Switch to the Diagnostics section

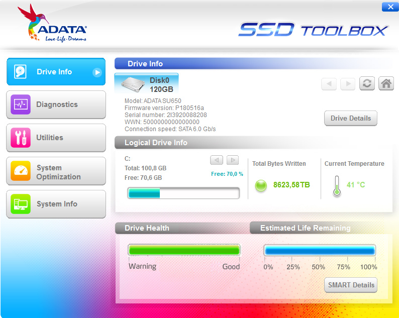coord(56,104)
